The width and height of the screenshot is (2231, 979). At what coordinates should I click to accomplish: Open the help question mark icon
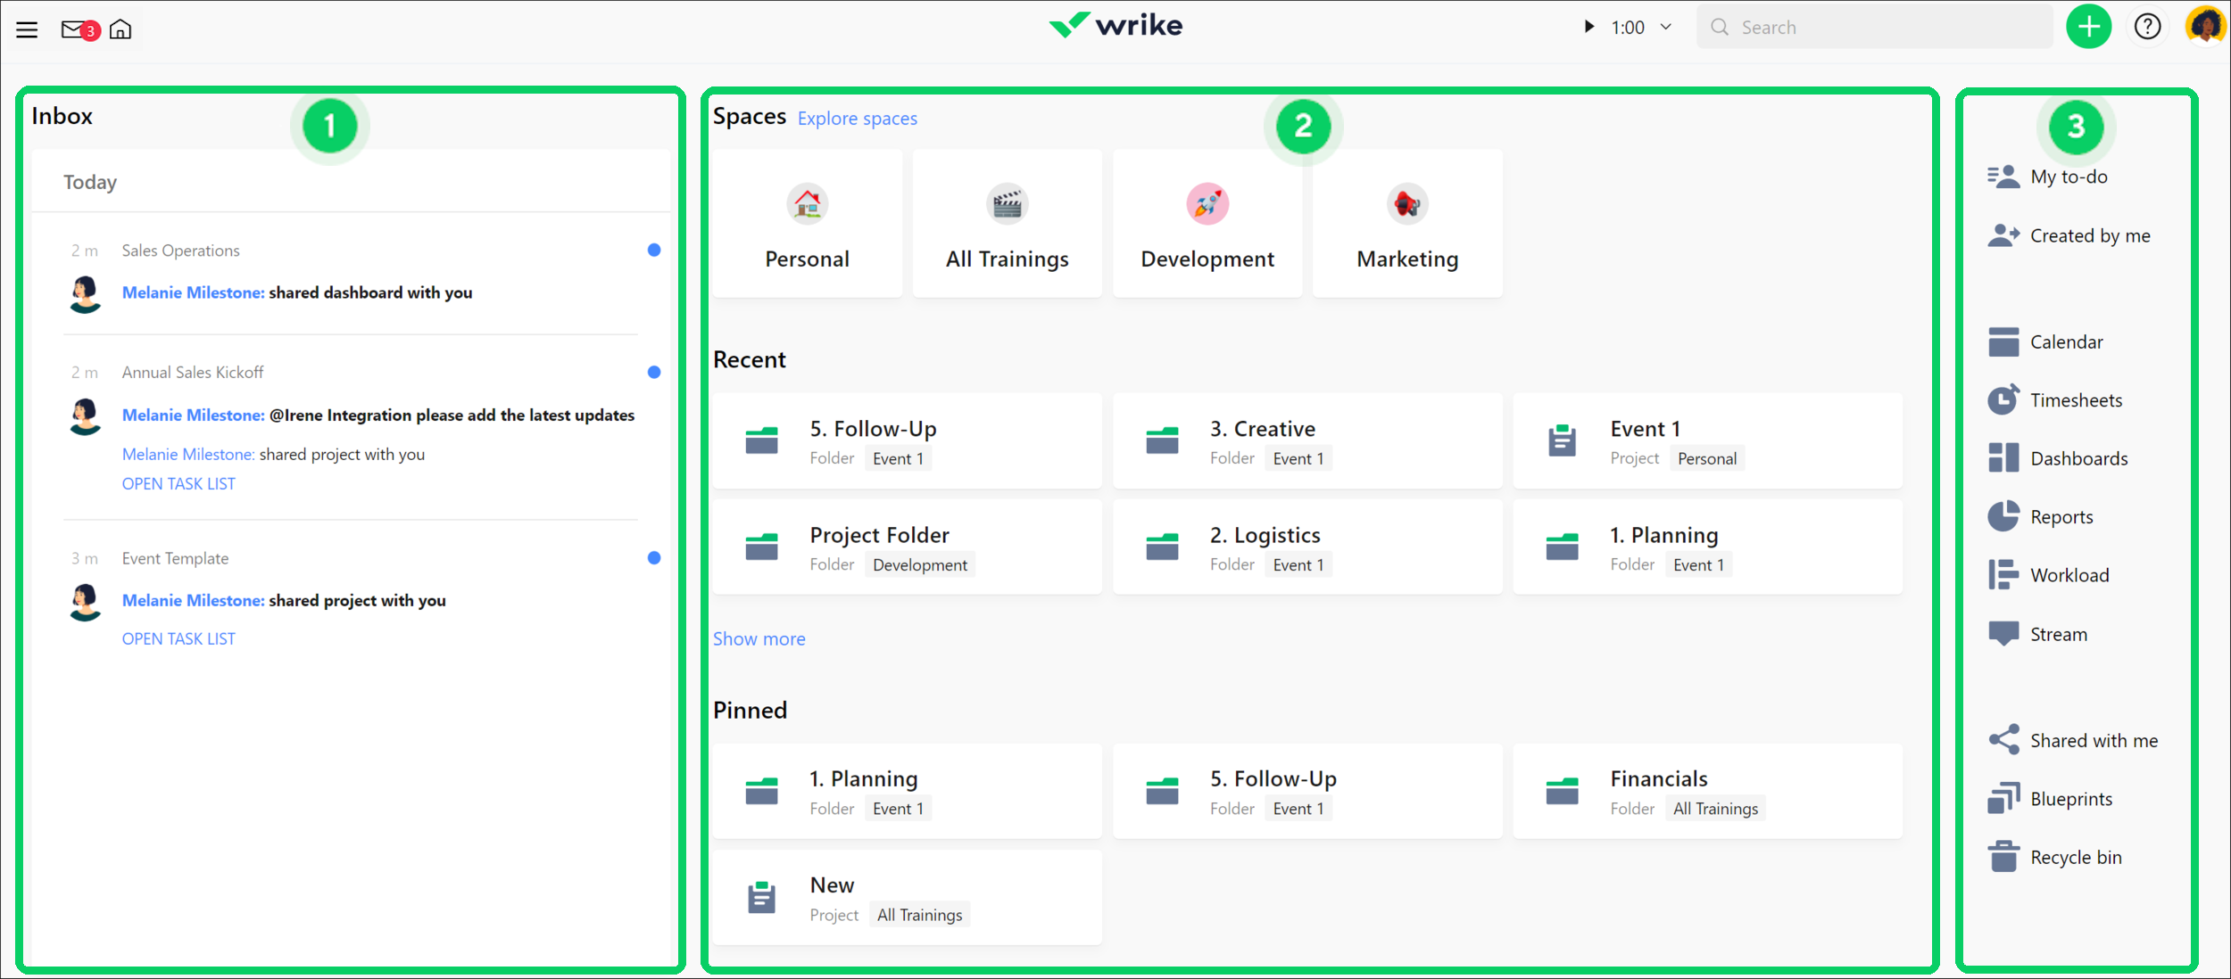[2149, 27]
